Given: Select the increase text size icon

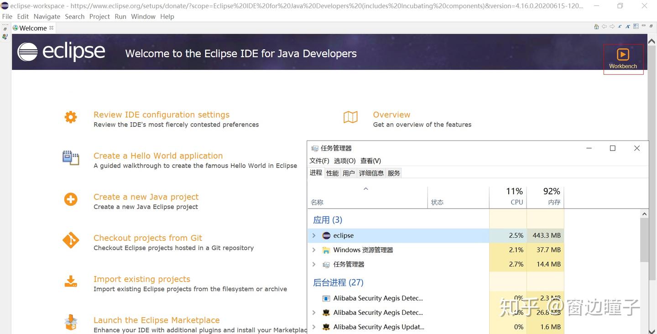Looking at the screenshot, I should [627, 26].
